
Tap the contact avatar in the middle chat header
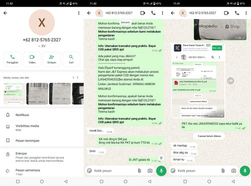(99, 13)
